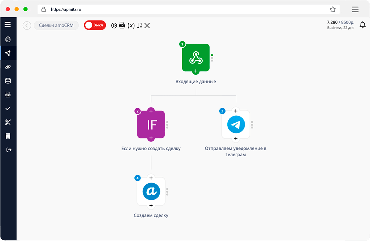Go back using the left chevron button
The width and height of the screenshot is (370, 241).
[x=27, y=25]
